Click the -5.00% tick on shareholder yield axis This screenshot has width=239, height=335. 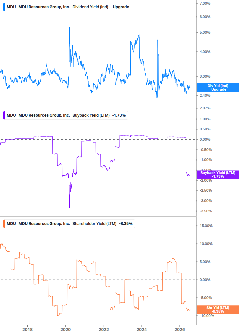click(206, 298)
